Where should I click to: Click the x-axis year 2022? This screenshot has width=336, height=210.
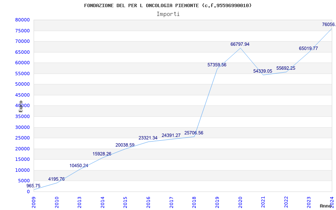(286, 202)
